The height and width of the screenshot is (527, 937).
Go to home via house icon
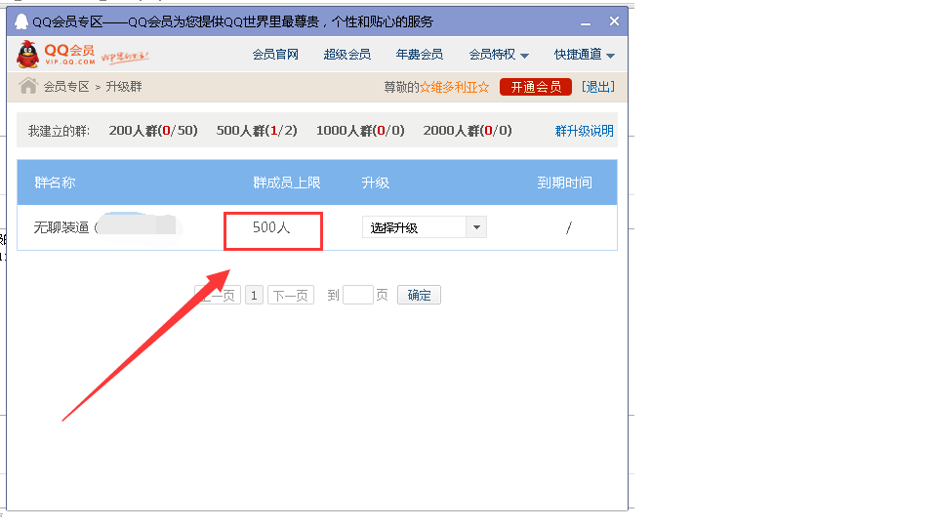pos(28,86)
